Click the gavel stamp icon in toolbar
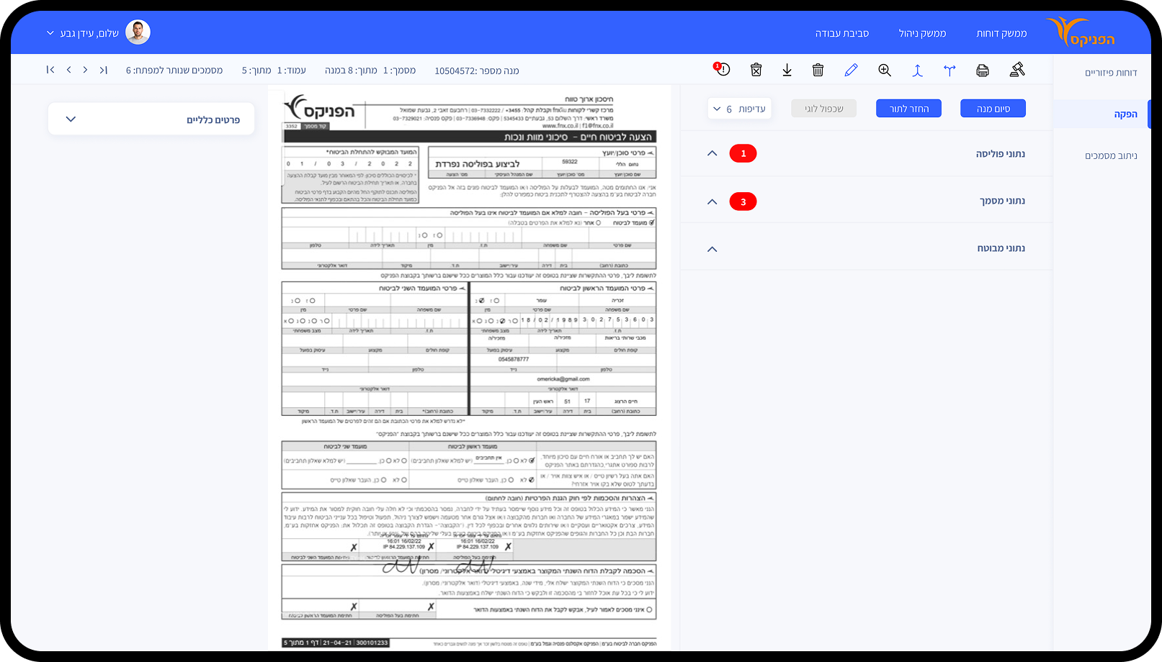 [1016, 70]
